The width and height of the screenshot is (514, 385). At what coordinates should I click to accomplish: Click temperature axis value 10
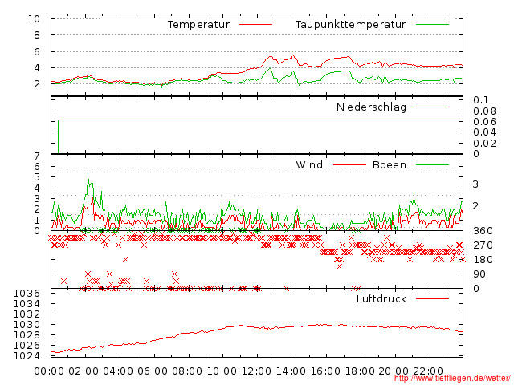pos(34,19)
